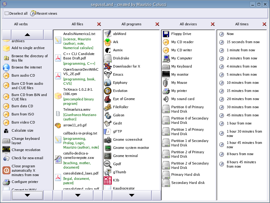Click the Eye of Gnome icon

point(108,99)
